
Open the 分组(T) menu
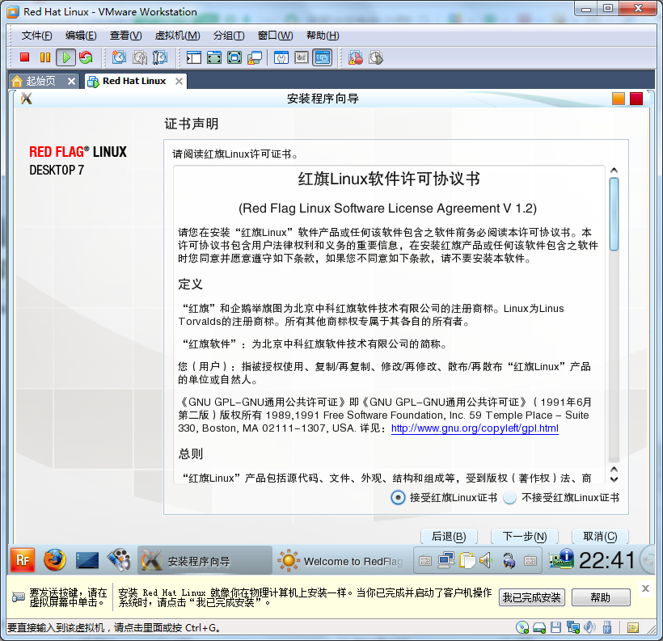coord(229,36)
